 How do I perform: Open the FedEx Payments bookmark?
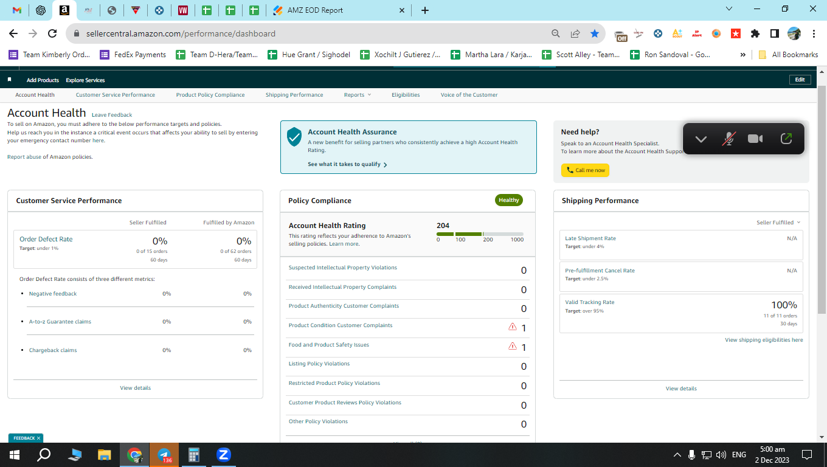coord(133,55)
